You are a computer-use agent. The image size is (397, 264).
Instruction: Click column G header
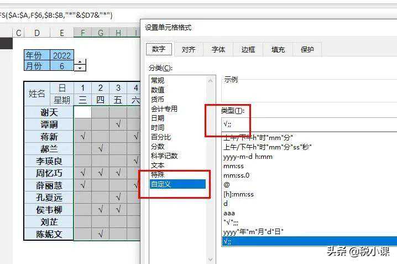[x=101, y=33]
